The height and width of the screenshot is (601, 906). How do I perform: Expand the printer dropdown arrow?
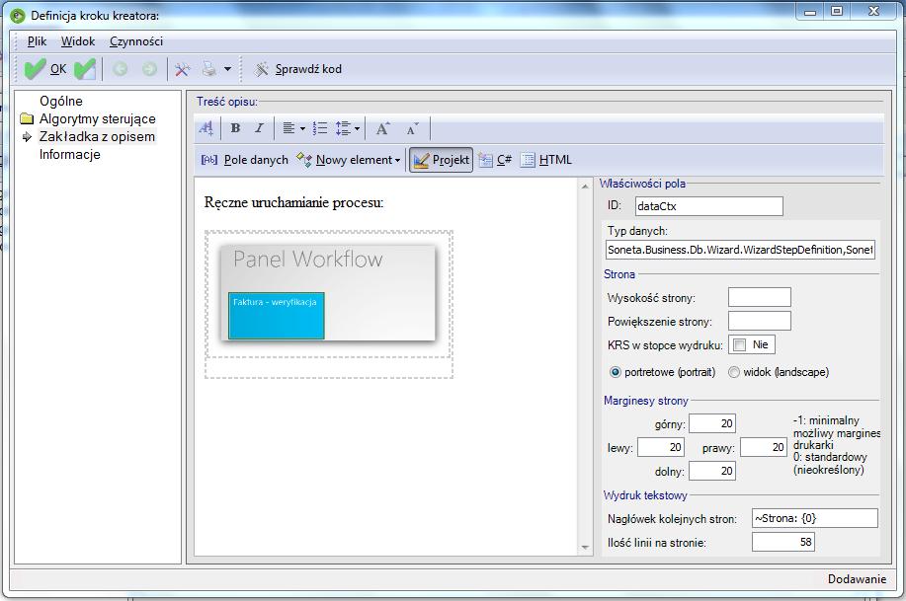coord(227,69)
